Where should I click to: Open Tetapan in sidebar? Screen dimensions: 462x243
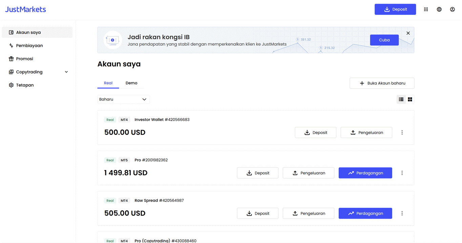click(37, 85)
